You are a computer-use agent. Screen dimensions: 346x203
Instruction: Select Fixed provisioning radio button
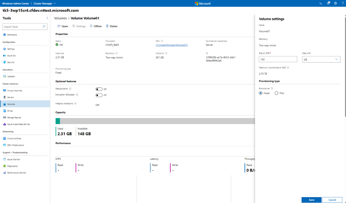260,93
